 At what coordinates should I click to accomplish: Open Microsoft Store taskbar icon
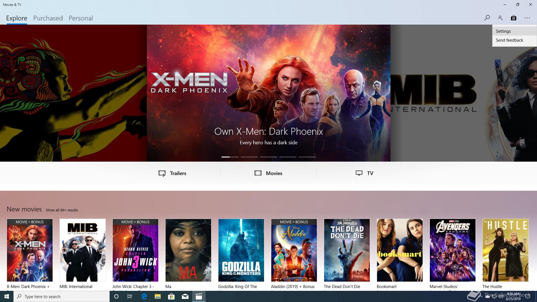(x=171, y=296)
